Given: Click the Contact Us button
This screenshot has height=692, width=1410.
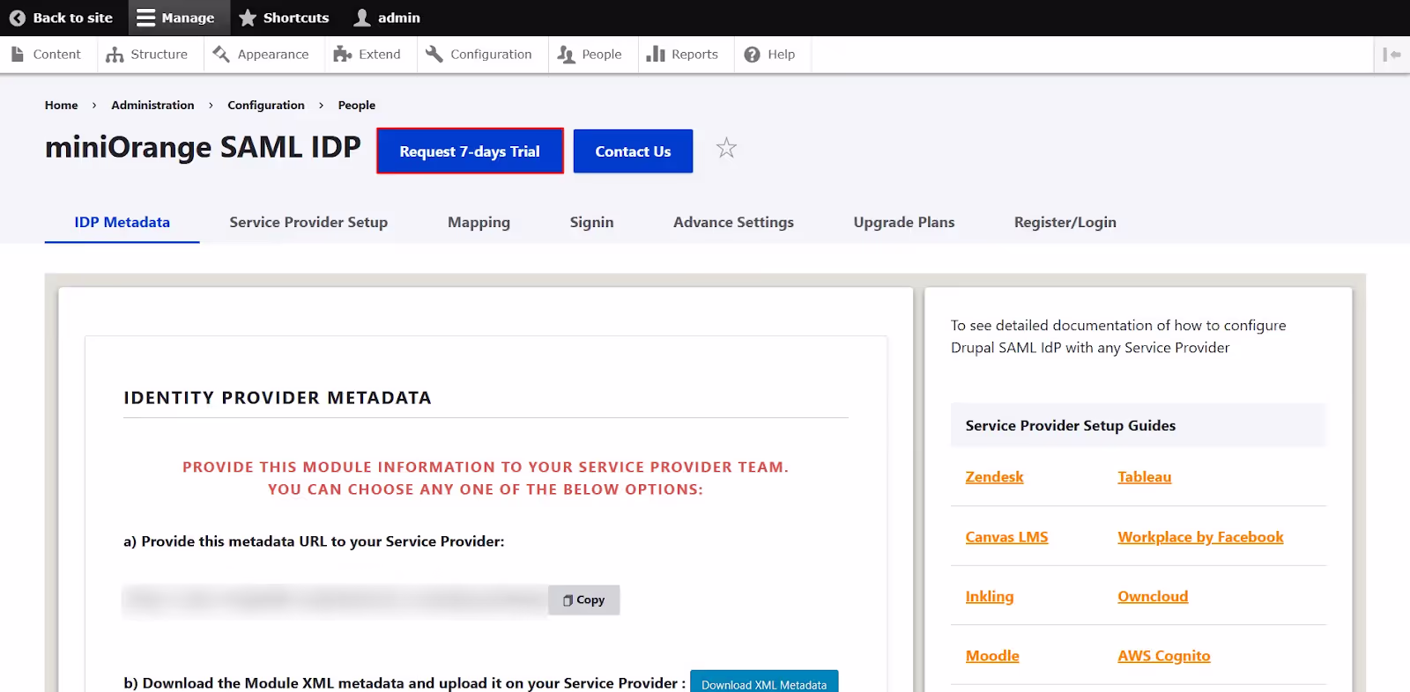Looking at the screenshot, I should [633, 151].
